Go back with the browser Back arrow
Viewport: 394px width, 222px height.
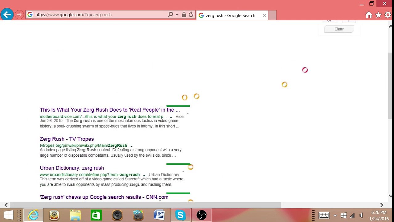[7, 14]
